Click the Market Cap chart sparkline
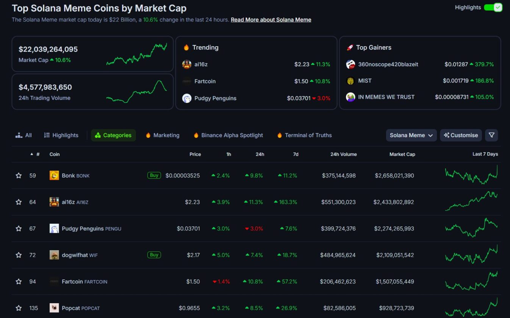 pos(136,54)
